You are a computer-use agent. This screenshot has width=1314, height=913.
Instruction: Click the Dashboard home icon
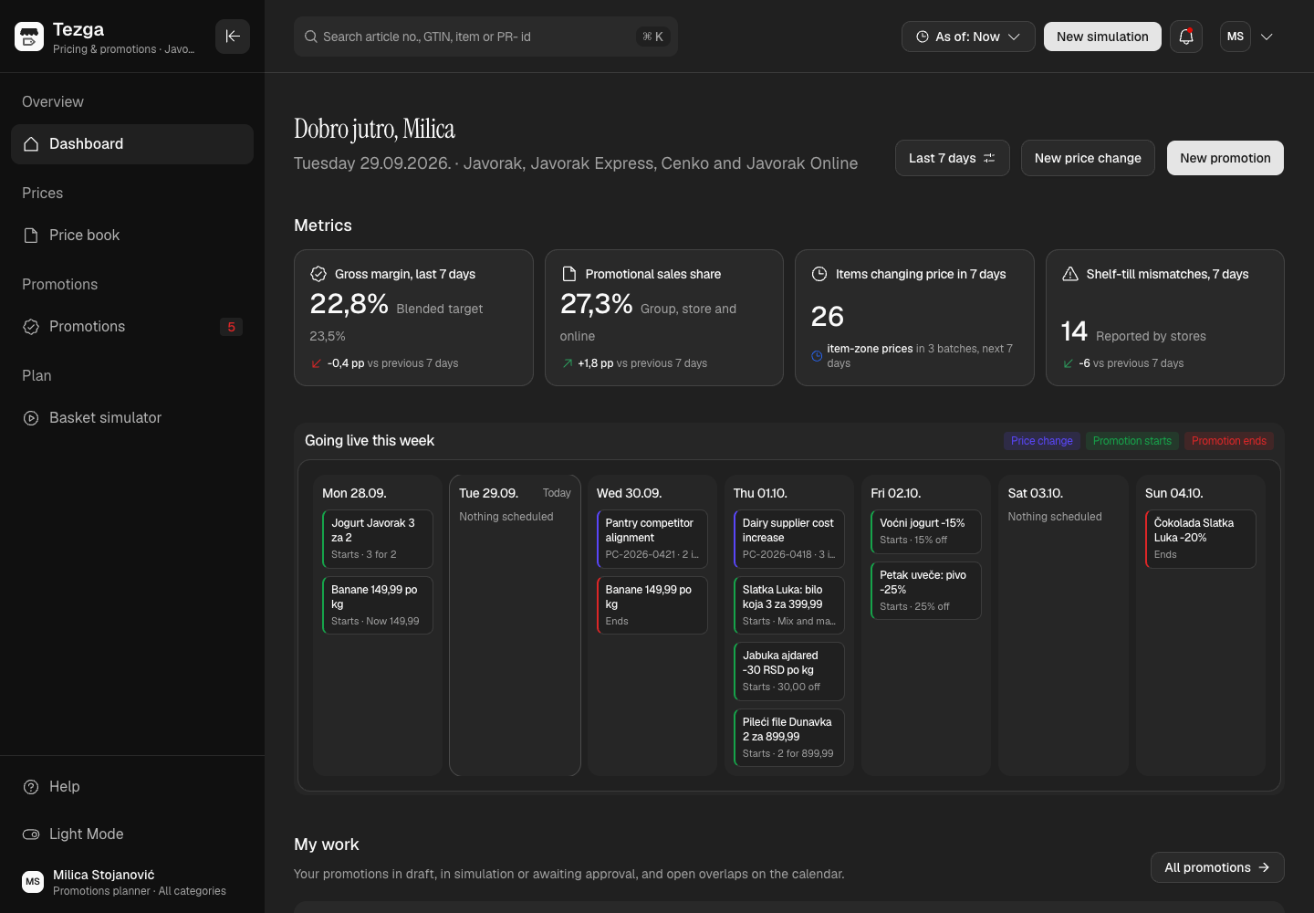click(x=31, y=144)
